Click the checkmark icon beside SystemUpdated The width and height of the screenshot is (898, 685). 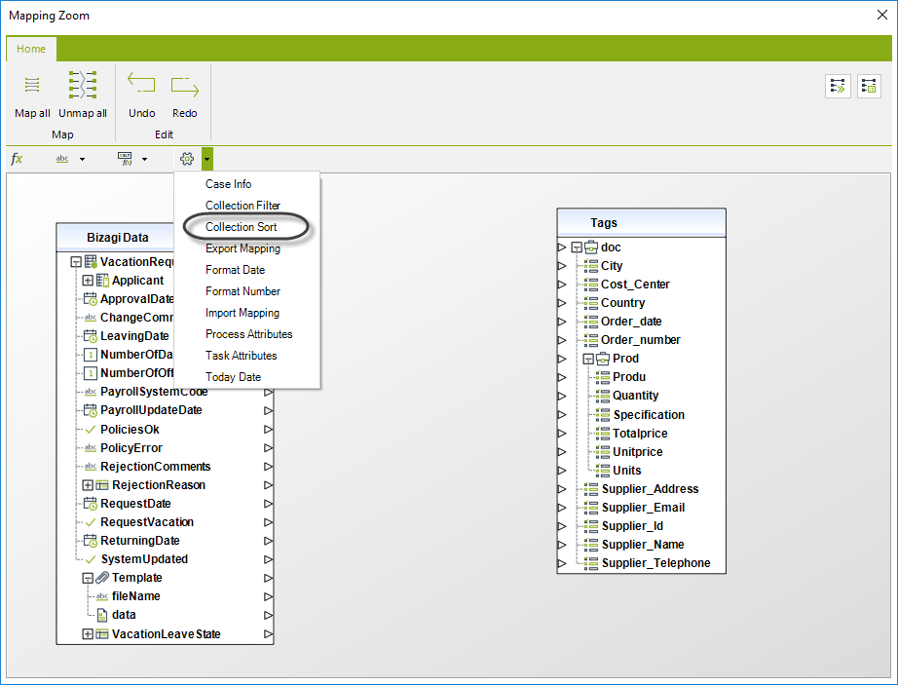click(x=90, y=559)
